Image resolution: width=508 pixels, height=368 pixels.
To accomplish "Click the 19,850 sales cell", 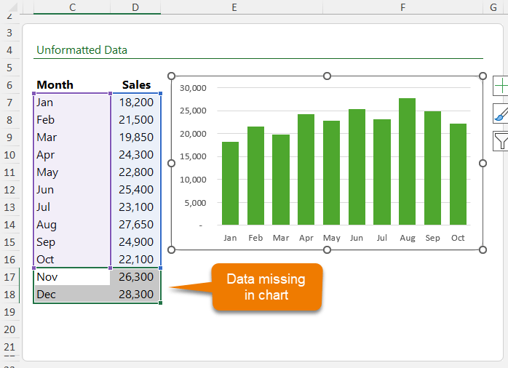I will click(135, 137).
